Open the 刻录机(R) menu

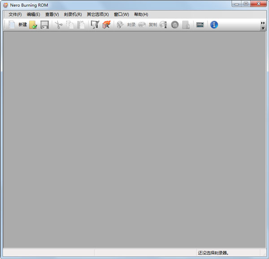pyautogui.click(x=73, y=15)
